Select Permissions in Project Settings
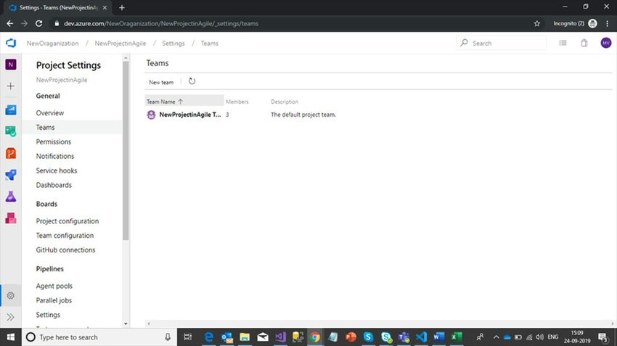This screenshot has width=617, height=346. pyautogui.click(x=54, y=141)
